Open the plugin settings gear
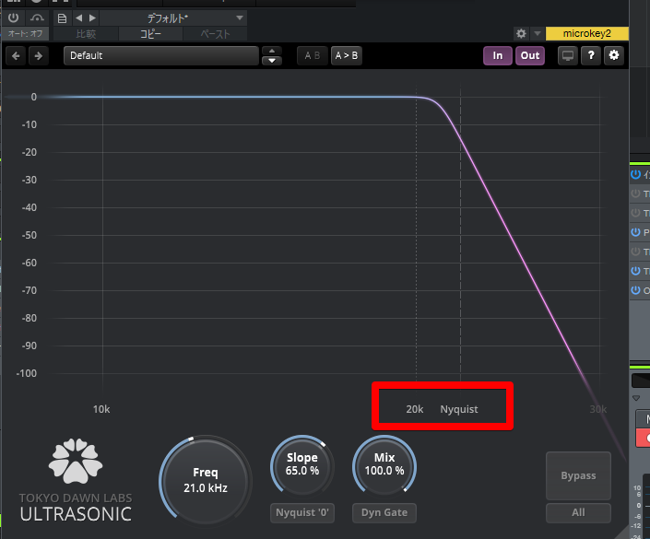650x539 pixels. [x=614, y=55]
